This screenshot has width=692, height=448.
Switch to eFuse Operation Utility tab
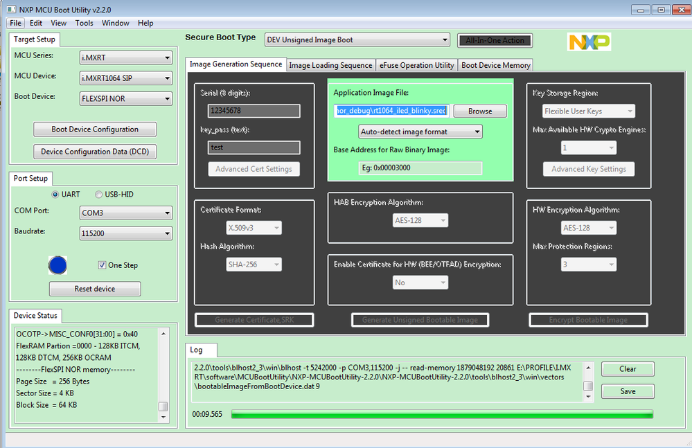tap(416, 65)
